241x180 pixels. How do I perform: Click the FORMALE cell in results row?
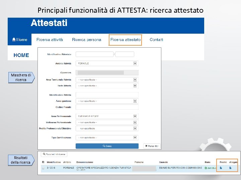click(69, 168)
